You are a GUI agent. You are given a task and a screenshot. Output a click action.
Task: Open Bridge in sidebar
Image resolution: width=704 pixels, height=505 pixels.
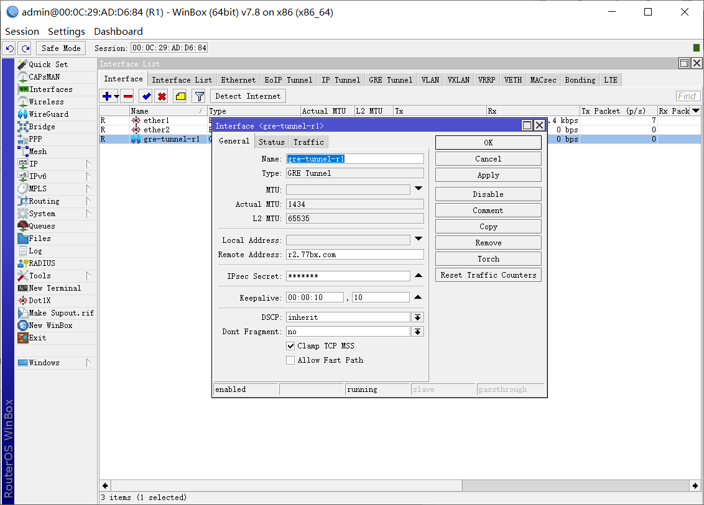[x=56, y=127]
